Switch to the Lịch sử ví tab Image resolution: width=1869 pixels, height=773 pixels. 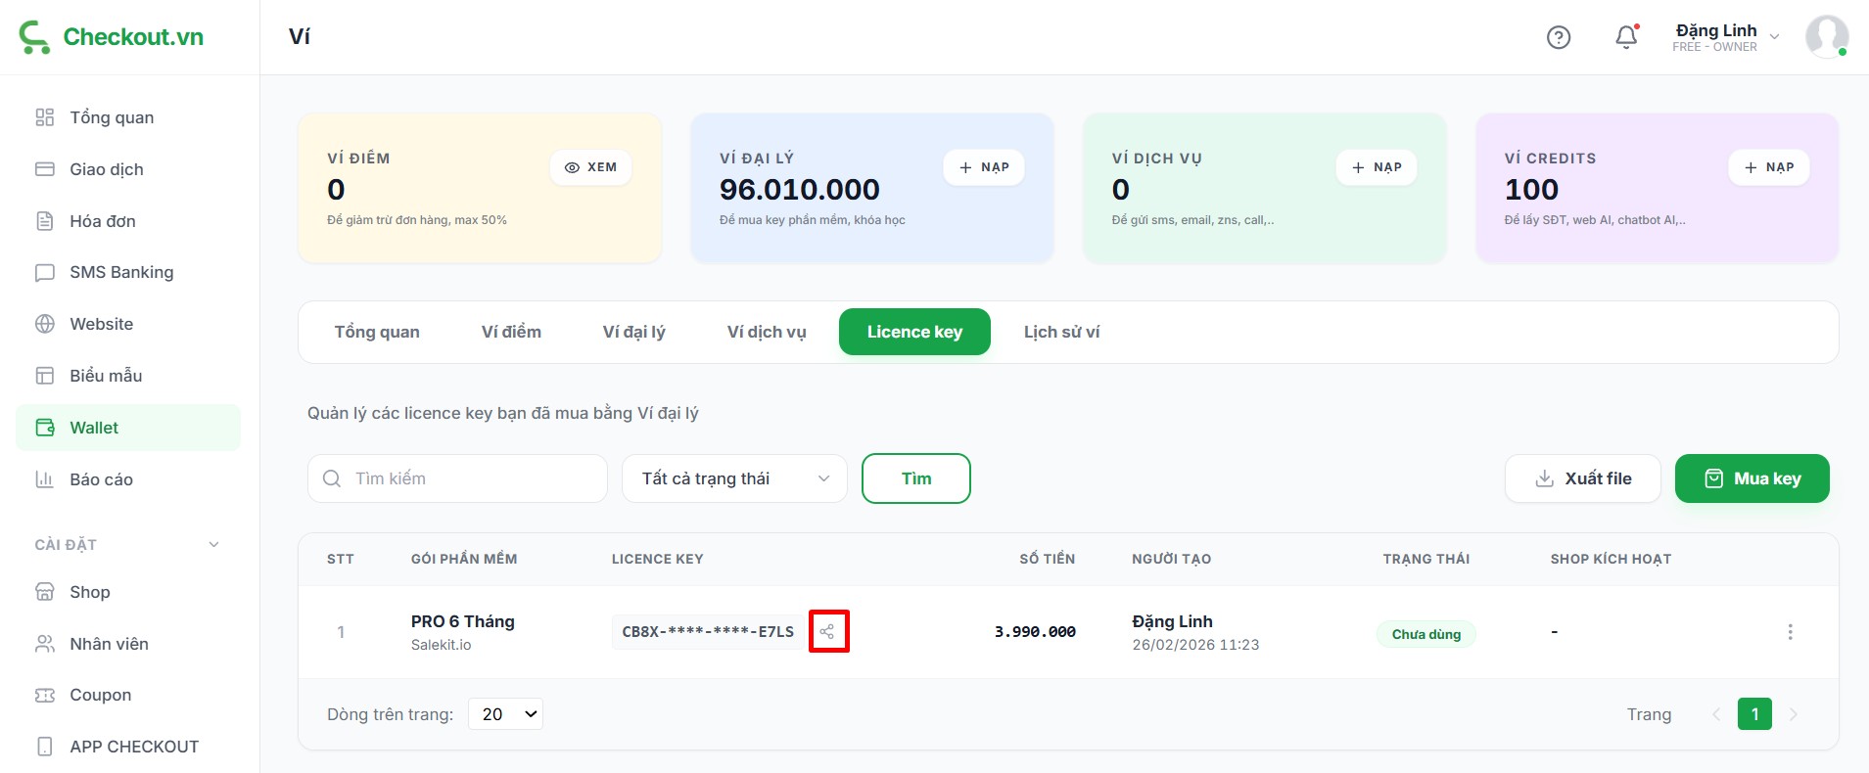point(1061,332)
